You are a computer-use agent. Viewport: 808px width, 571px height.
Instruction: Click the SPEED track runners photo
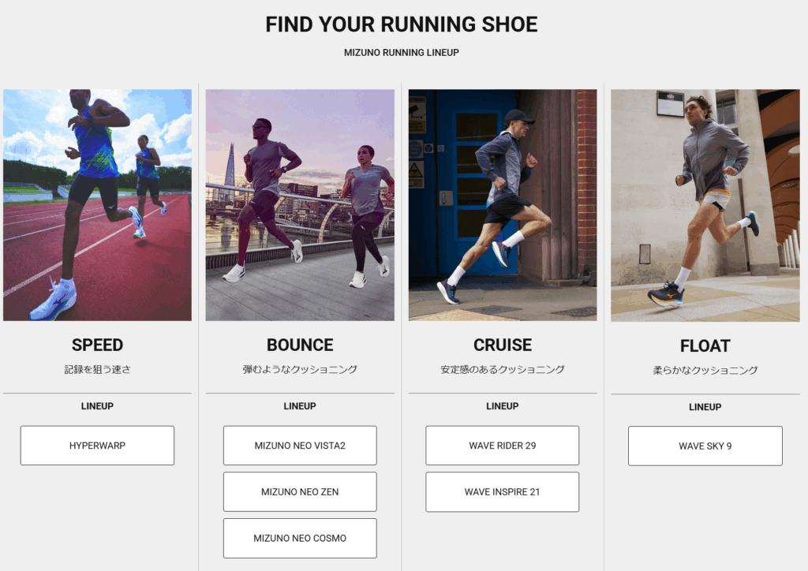(97, 205)
